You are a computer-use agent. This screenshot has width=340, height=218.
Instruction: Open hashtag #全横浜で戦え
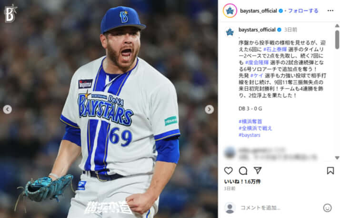[x=255, y=129]
